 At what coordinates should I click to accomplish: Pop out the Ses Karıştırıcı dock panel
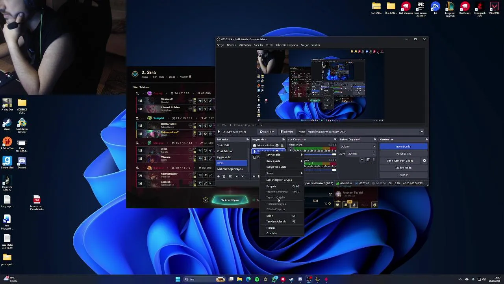tap(335, 140)
